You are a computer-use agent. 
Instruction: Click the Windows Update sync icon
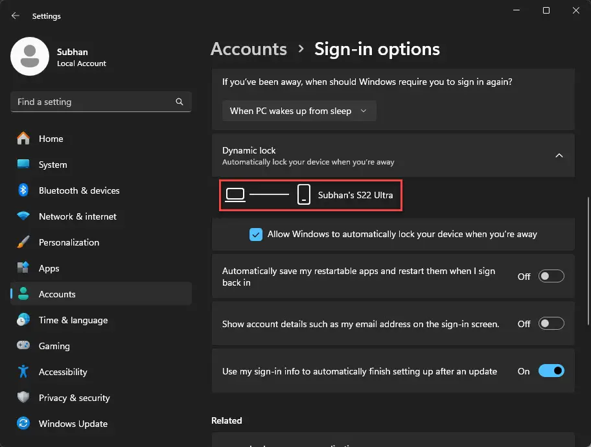tap(23, 423)
